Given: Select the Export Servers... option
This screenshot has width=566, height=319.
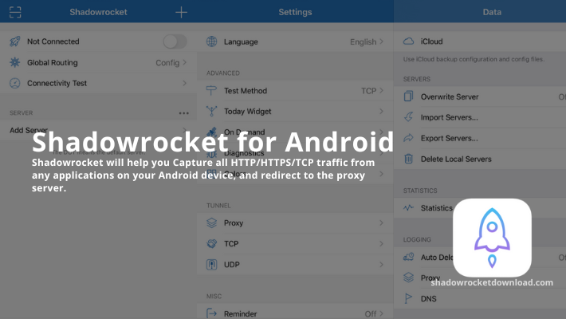Looking at the screenshot, I should [x=450, y=138].
